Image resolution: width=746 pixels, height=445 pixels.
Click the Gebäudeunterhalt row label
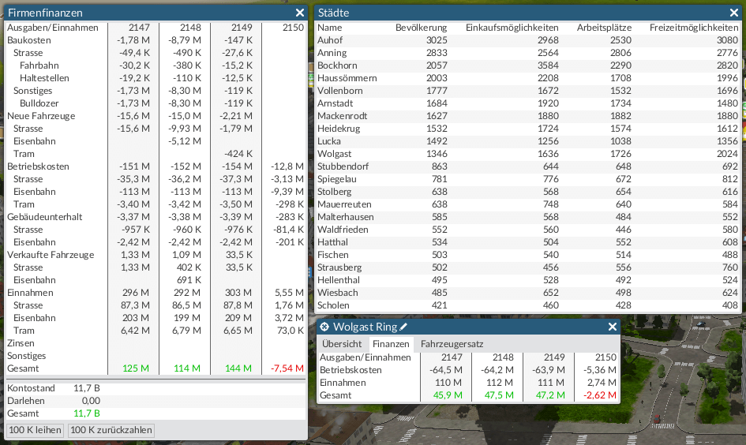pyautogui.click(x=45, y=217)
